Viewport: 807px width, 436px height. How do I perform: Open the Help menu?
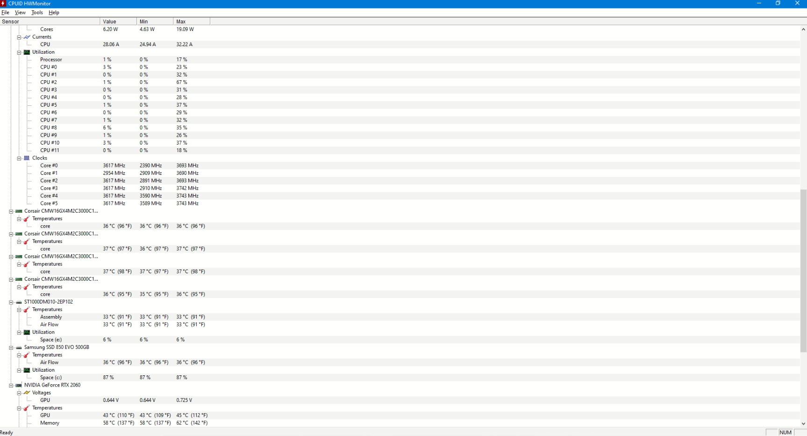(54, 13)
